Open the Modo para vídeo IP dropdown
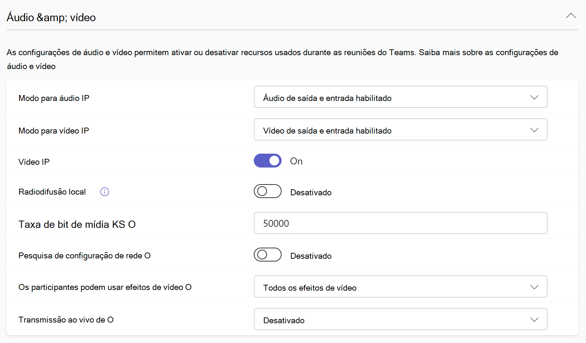586x343 pixels. (400, 129)
